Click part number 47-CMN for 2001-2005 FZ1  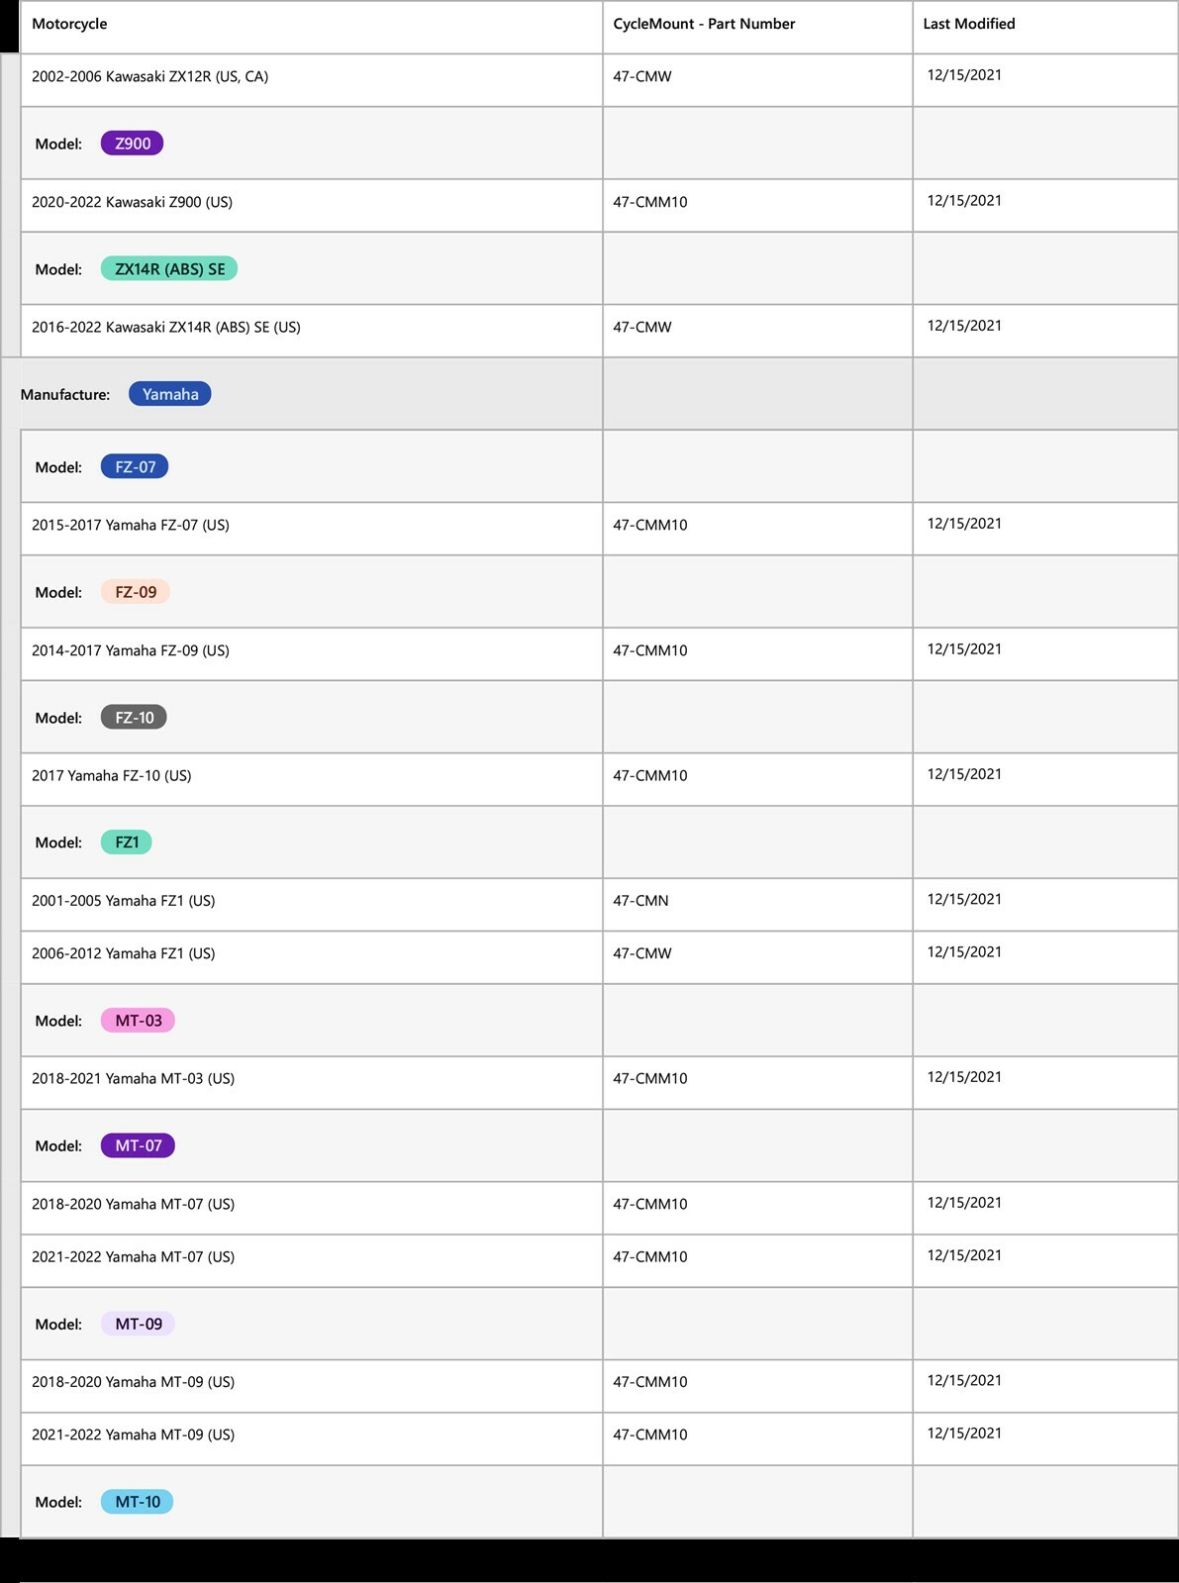click(640, 901)
